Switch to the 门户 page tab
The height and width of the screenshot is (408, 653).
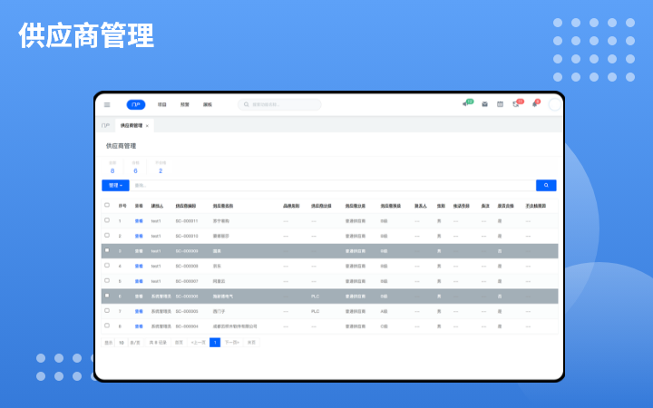click(x=106, y=125)
